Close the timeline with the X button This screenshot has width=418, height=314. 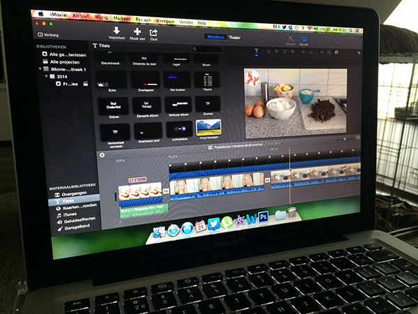pyautogui.click(x=102, y=155)
